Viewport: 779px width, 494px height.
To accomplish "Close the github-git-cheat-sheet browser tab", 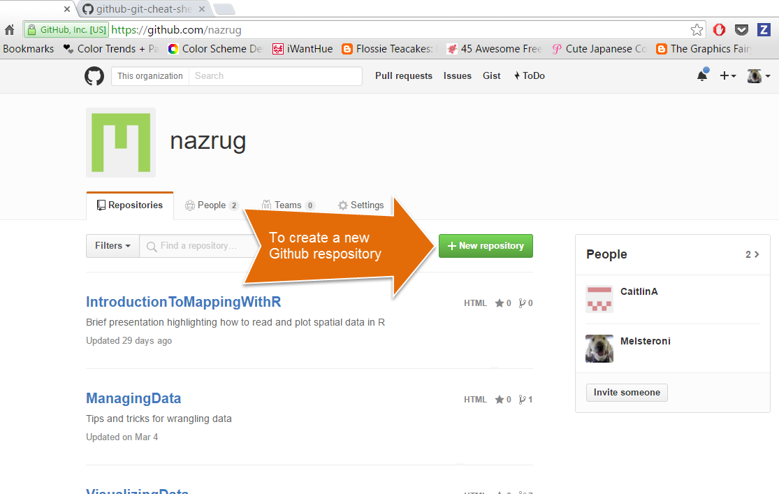I will pos(202,9).
